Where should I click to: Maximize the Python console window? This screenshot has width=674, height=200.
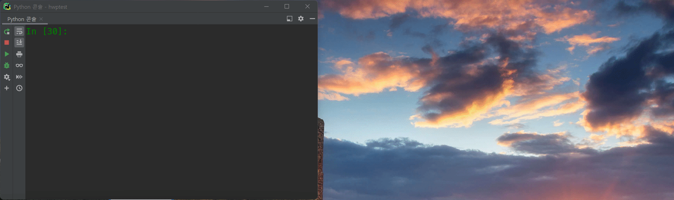[x=287, y=6]
